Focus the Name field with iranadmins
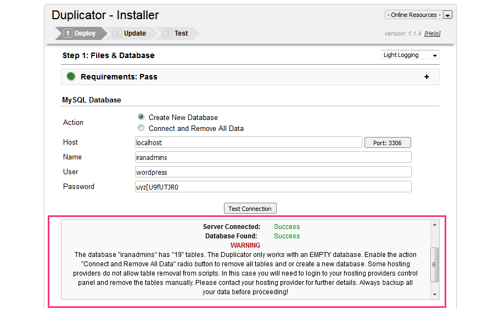The width and height of the screenshot is (477, 309). pyautogui.click(x=273, y=157)
